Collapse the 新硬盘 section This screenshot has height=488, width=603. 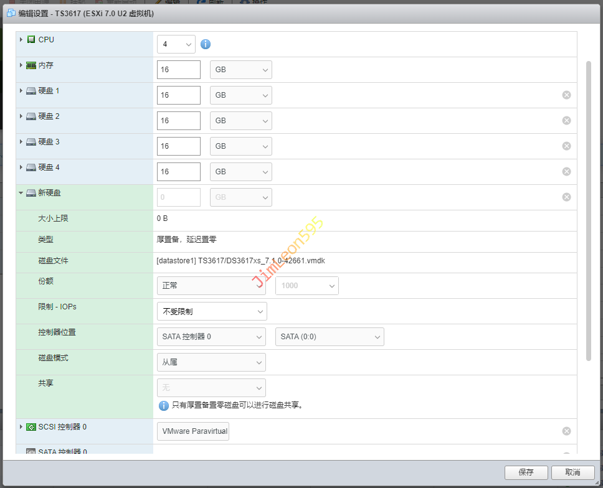pyautogui.click(x=21, y=194)
